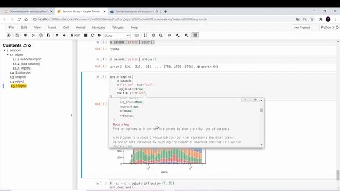Toggle the Table of Contents toolbar button

pyautogui.click(x=195, y=36)
